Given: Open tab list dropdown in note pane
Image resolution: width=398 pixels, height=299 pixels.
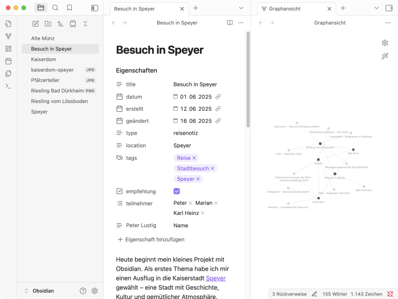Looking at the screenshot, I should click(241, 8).
